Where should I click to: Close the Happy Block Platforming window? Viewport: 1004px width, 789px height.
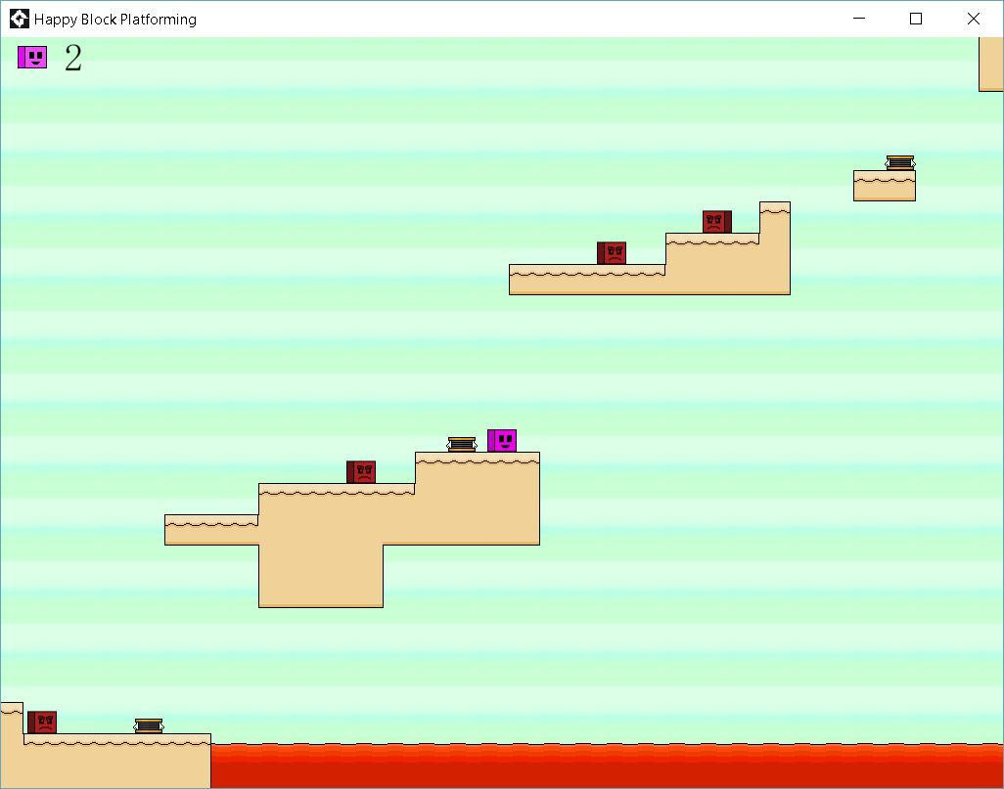click(974, 19)
